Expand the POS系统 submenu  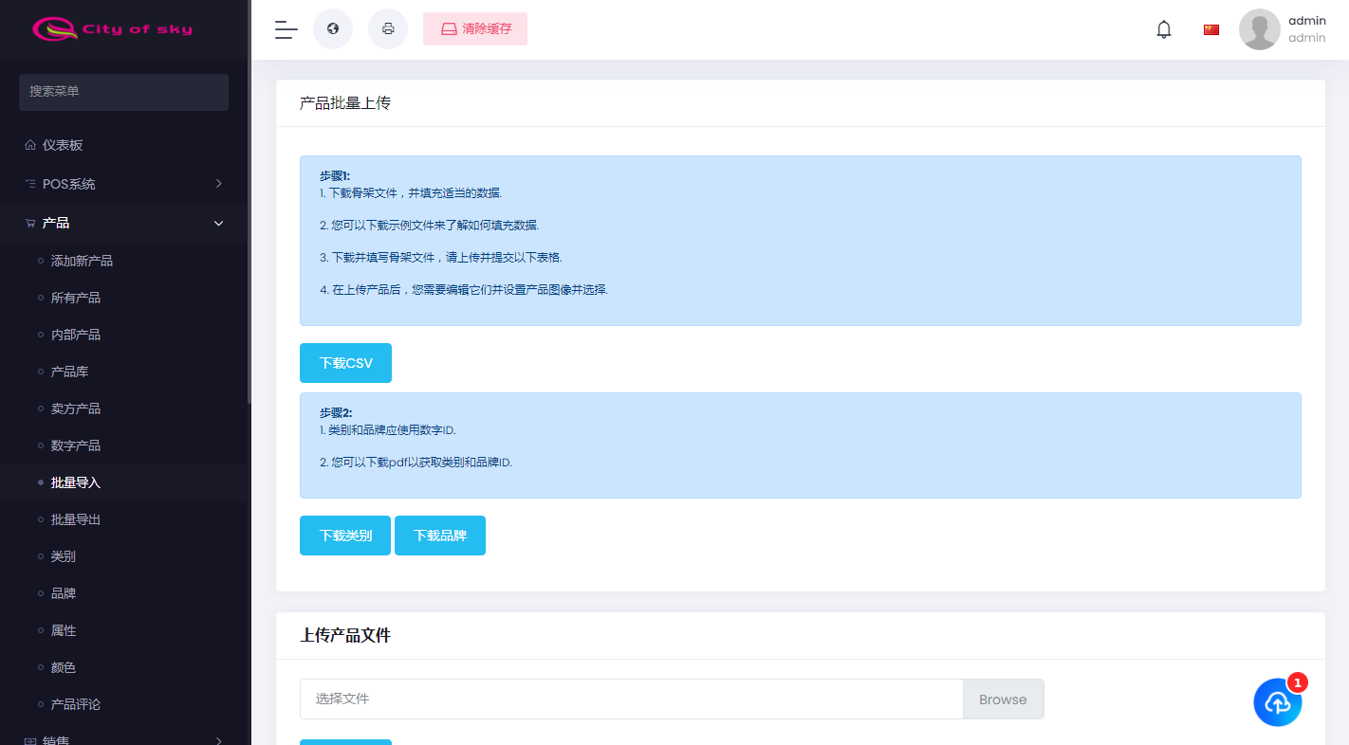[219, 184]
